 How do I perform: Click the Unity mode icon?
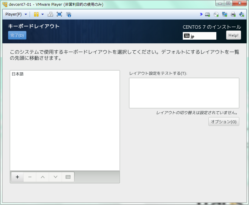tap(68, 14)
